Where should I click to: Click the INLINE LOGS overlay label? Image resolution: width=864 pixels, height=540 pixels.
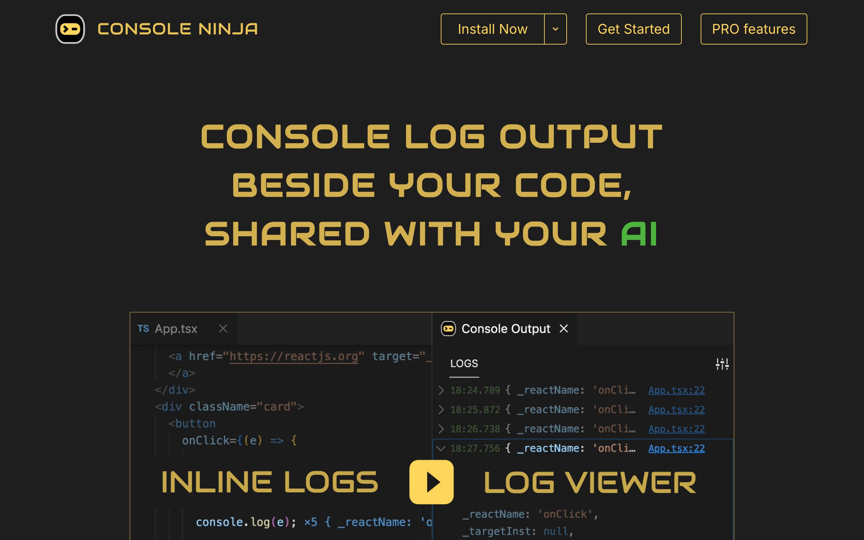270,483
